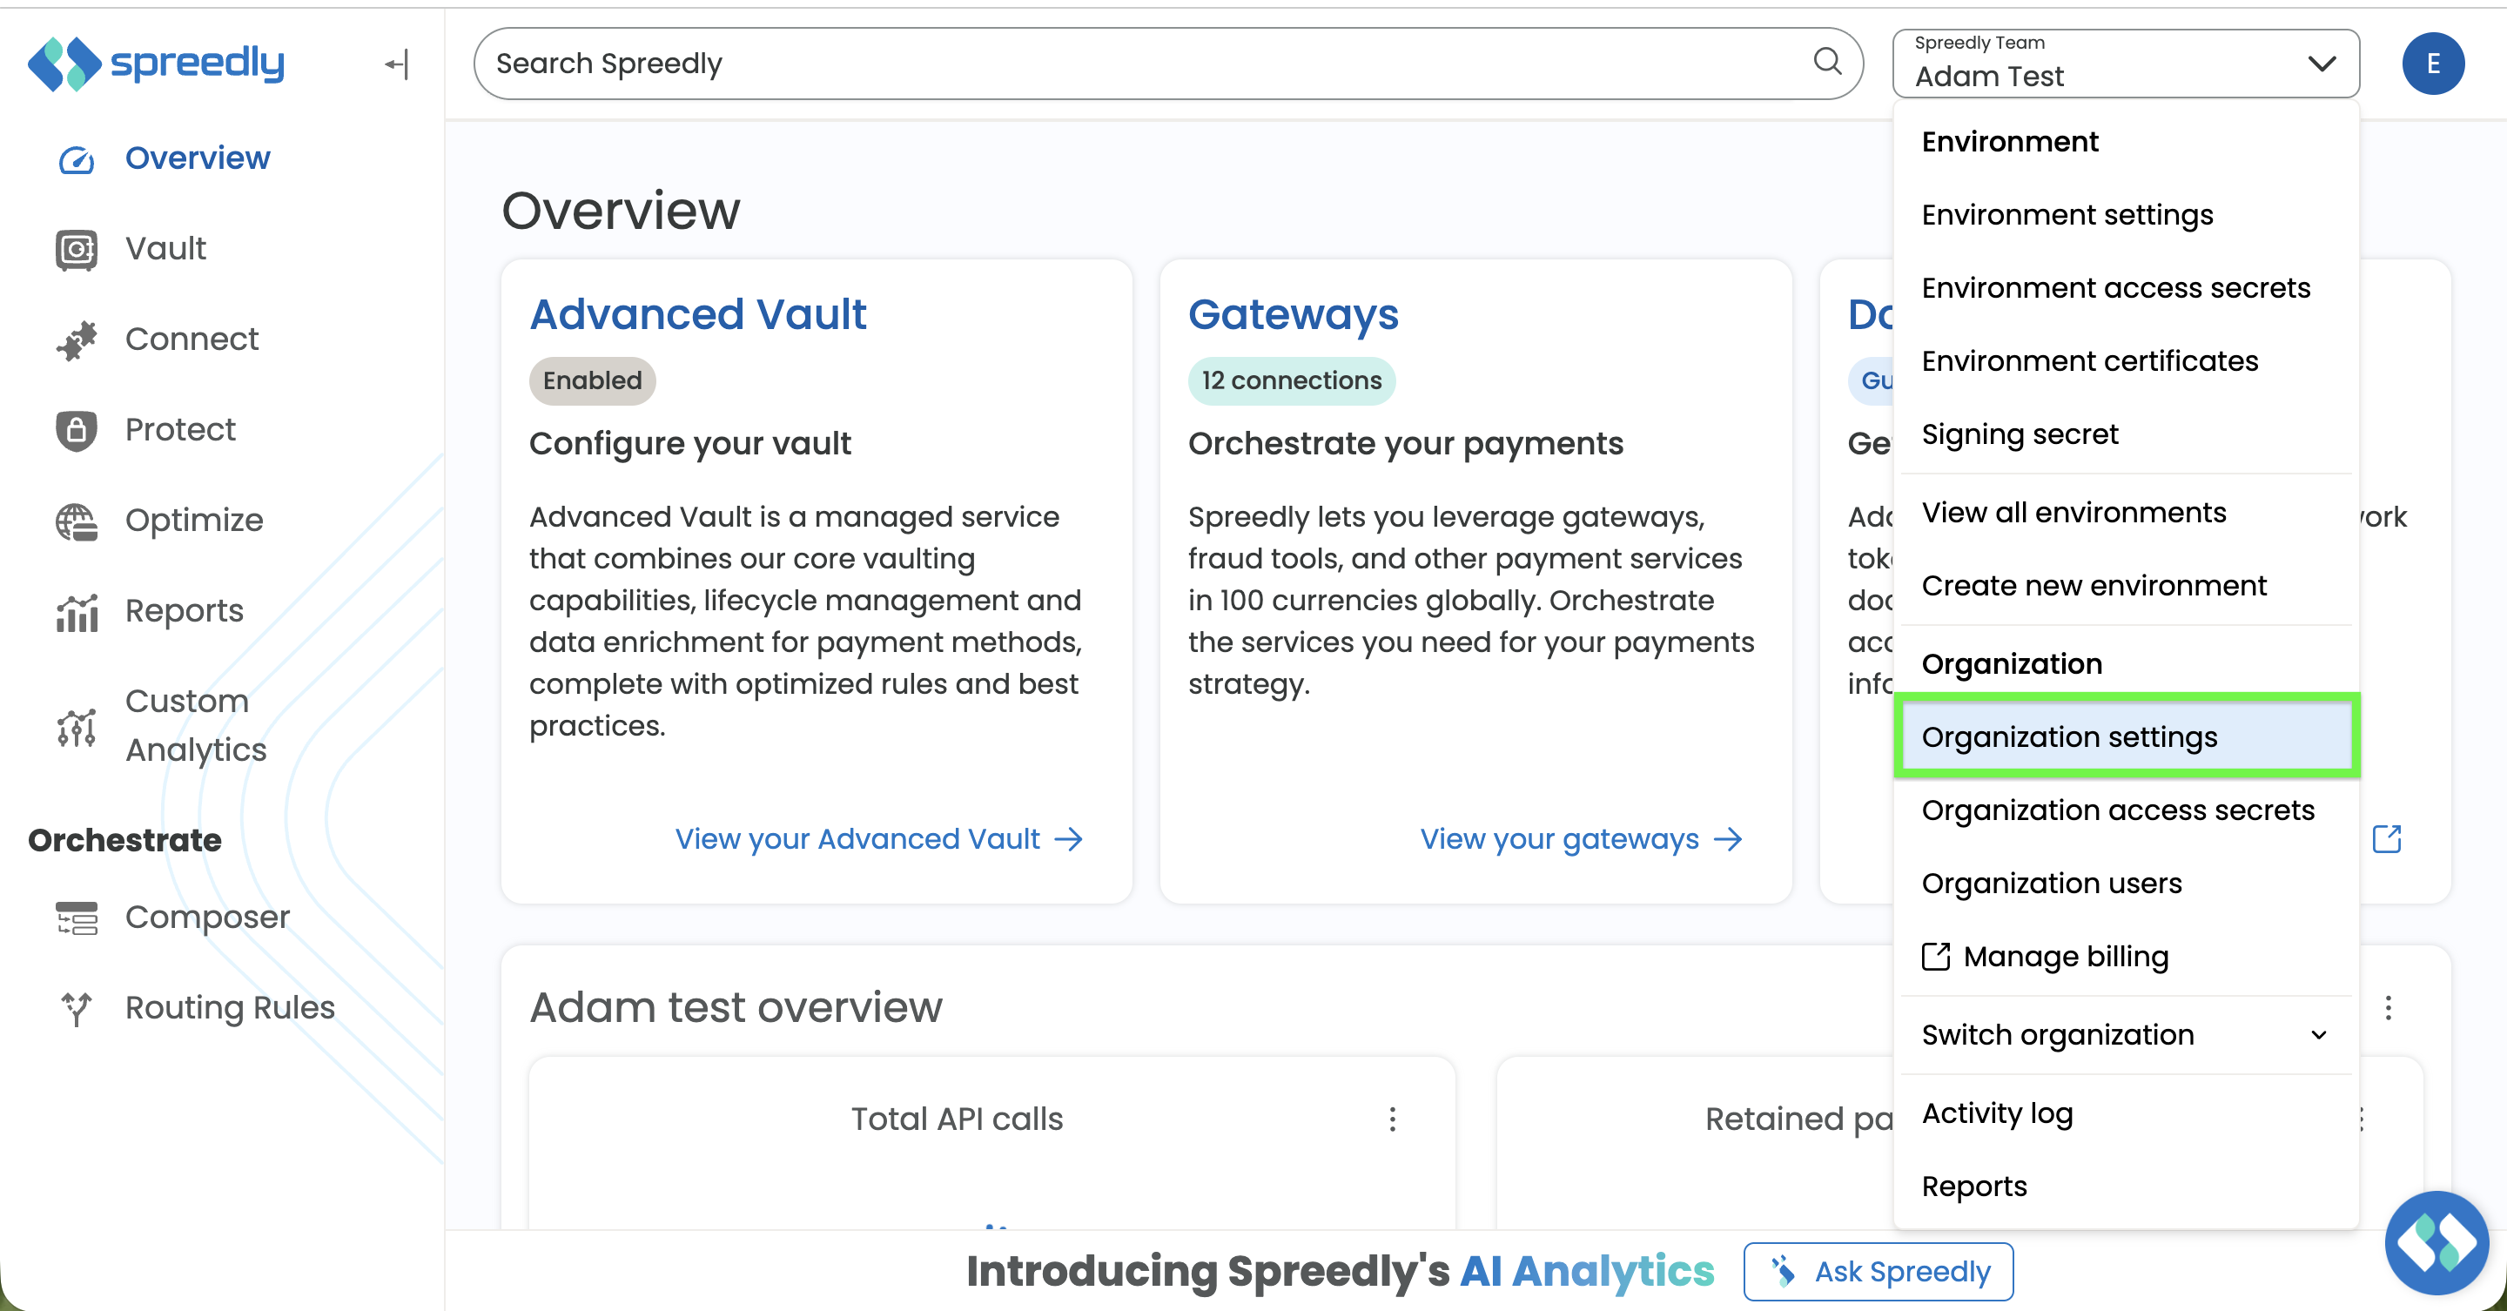Open the user avatar E menu
This screenshot has width=2507, height=1311.
pyautogui.click(x=2432, y=64)
